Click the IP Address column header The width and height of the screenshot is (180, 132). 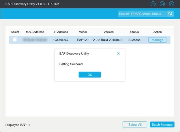click(x=61, y=32)
